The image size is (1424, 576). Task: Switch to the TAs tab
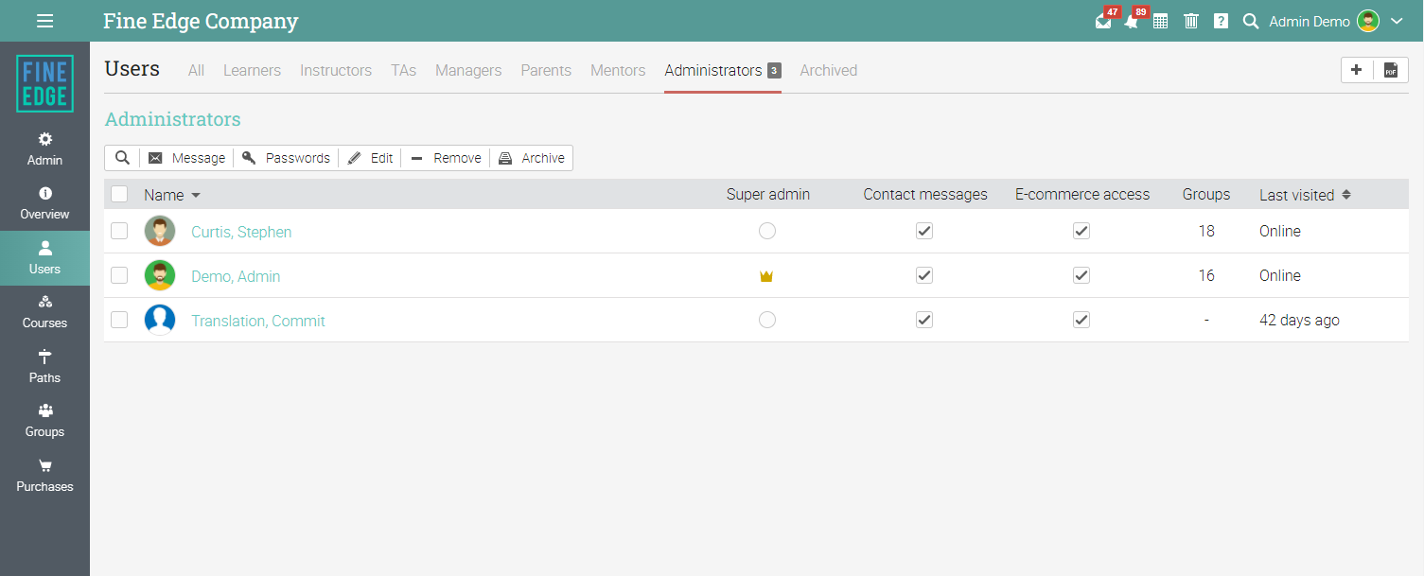pyautogui.click(x=403, y=70)
